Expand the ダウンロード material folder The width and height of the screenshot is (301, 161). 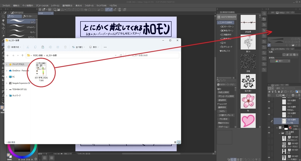(x=221, y=47)
